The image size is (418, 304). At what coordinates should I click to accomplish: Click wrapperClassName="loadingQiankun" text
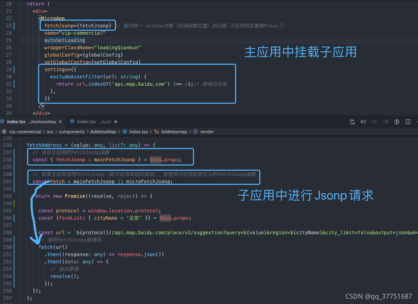92,48
